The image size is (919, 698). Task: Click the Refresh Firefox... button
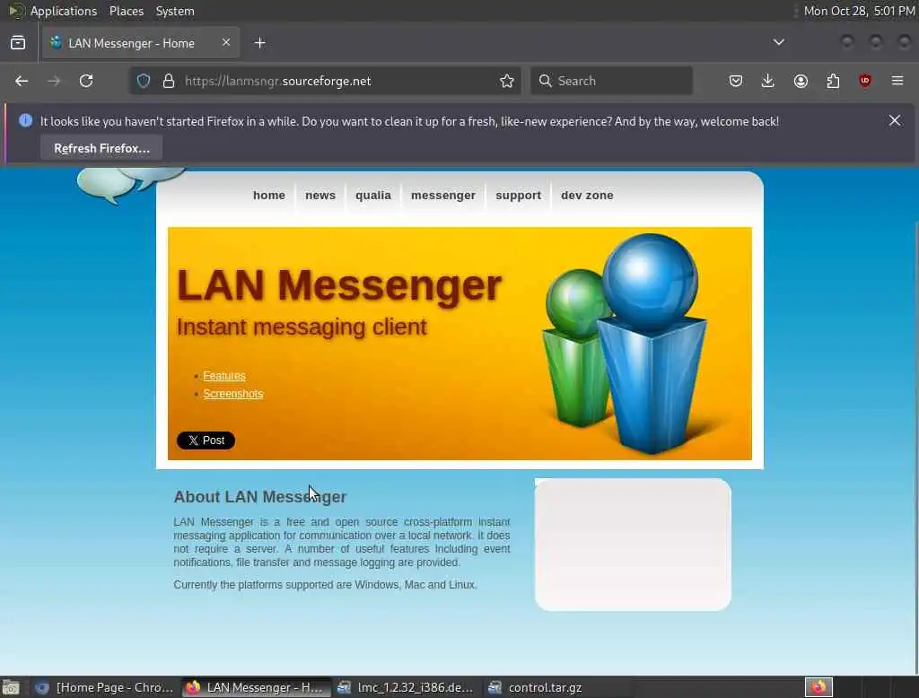coord(101,148)
